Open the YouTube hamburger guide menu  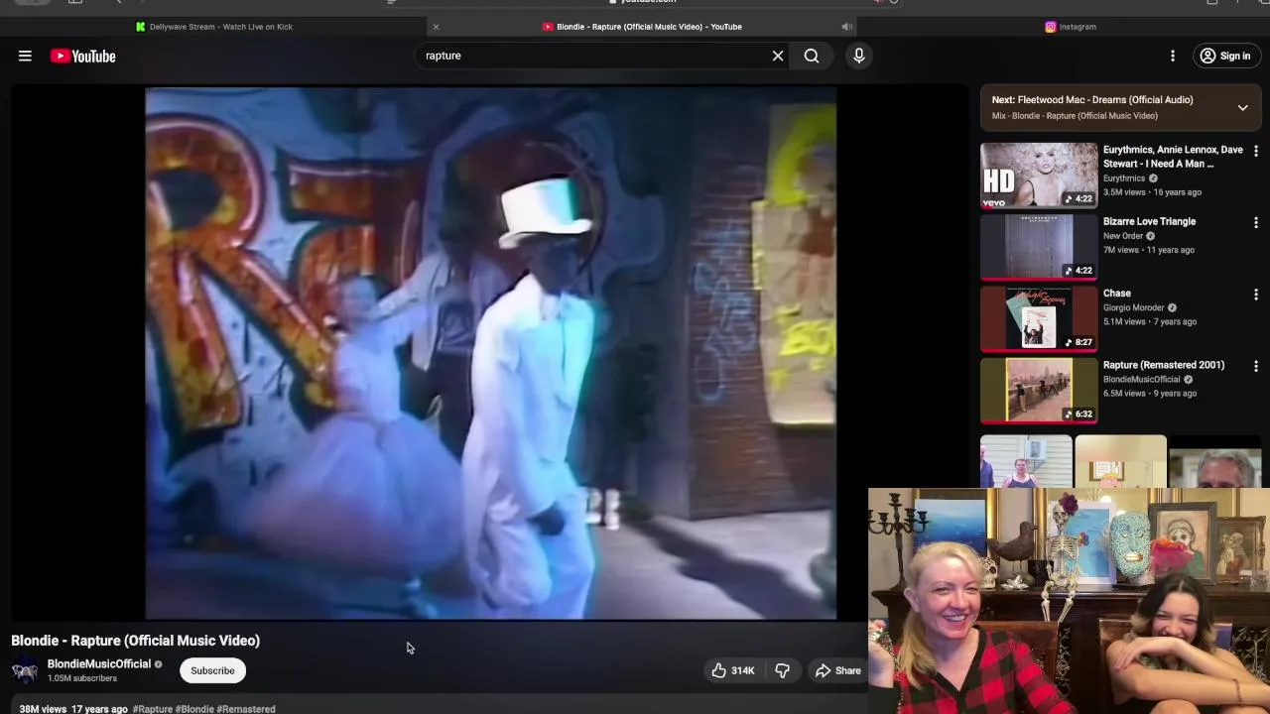point(25,57)
